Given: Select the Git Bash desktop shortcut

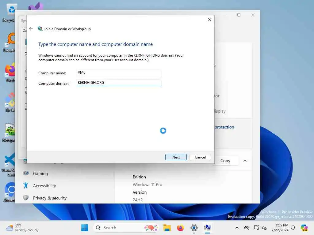Looking at the screenshot, I should click(10, 103).
